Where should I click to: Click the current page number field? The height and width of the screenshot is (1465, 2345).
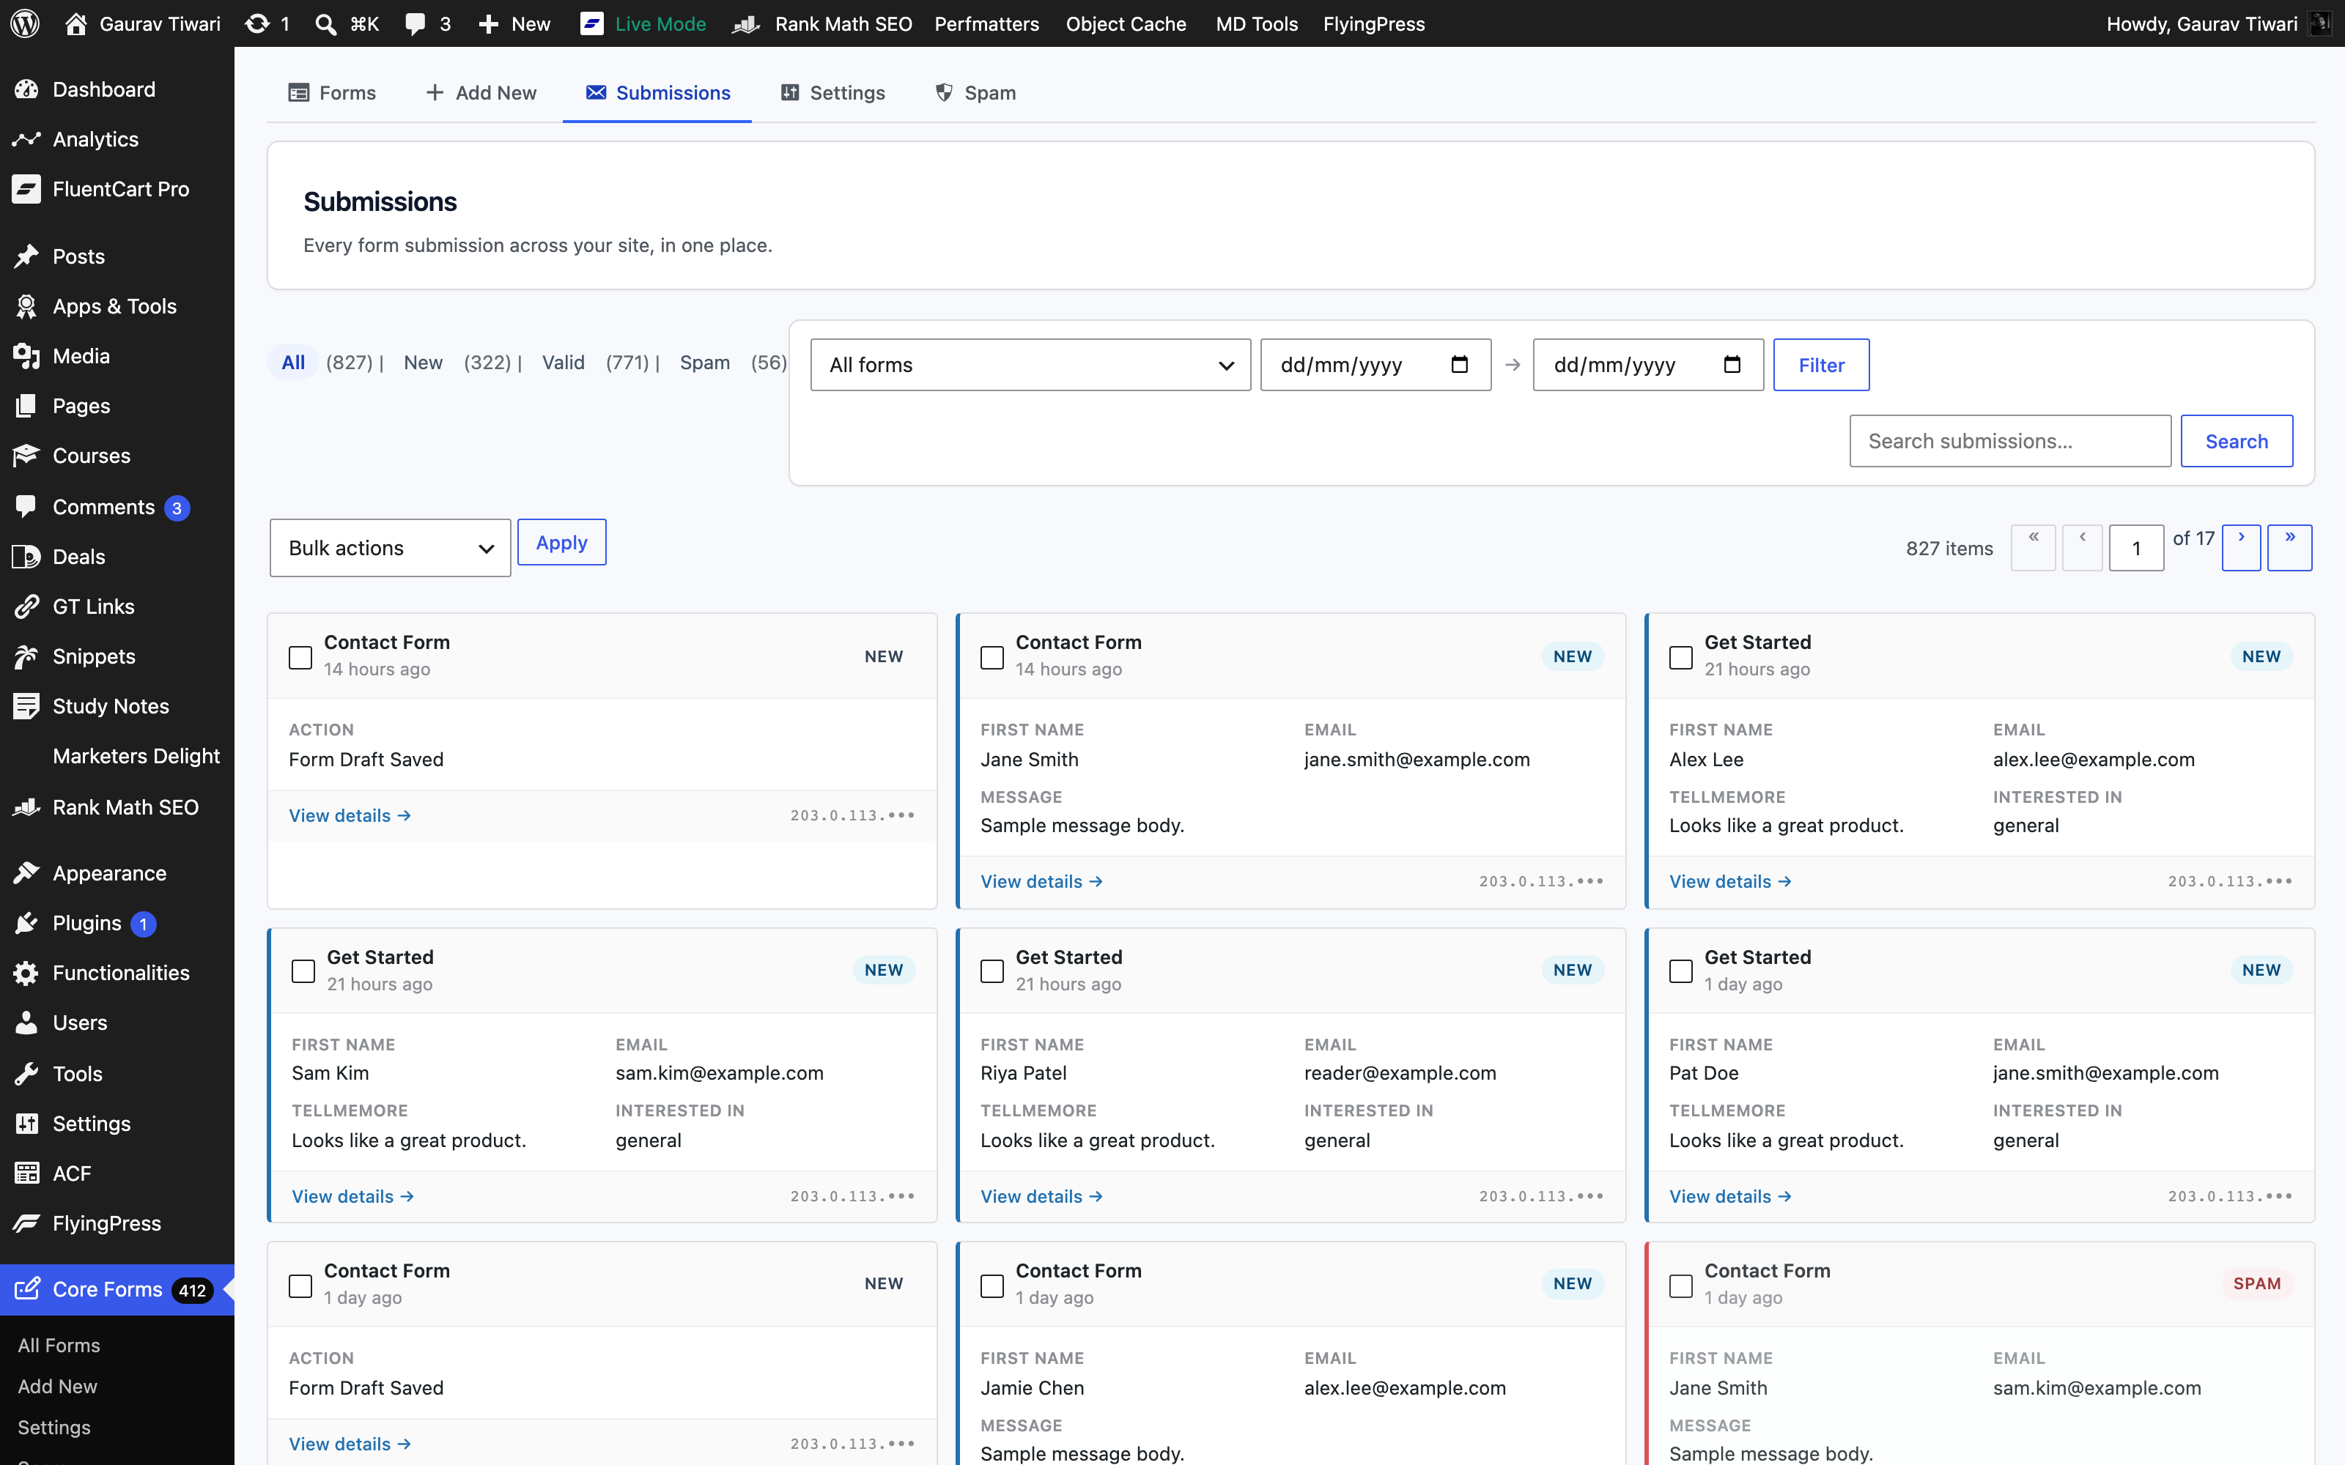click(2135, 549)
